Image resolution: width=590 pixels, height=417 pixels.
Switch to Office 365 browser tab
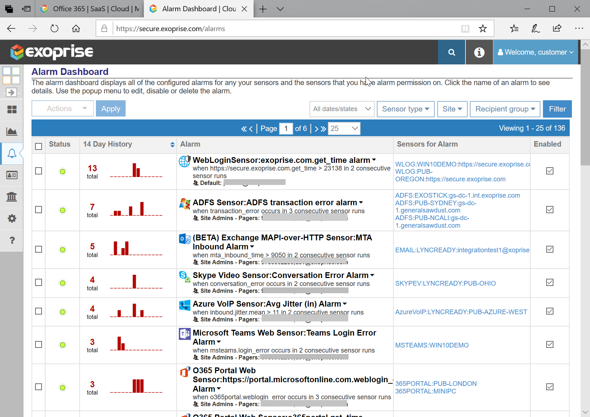coord(90,9)
